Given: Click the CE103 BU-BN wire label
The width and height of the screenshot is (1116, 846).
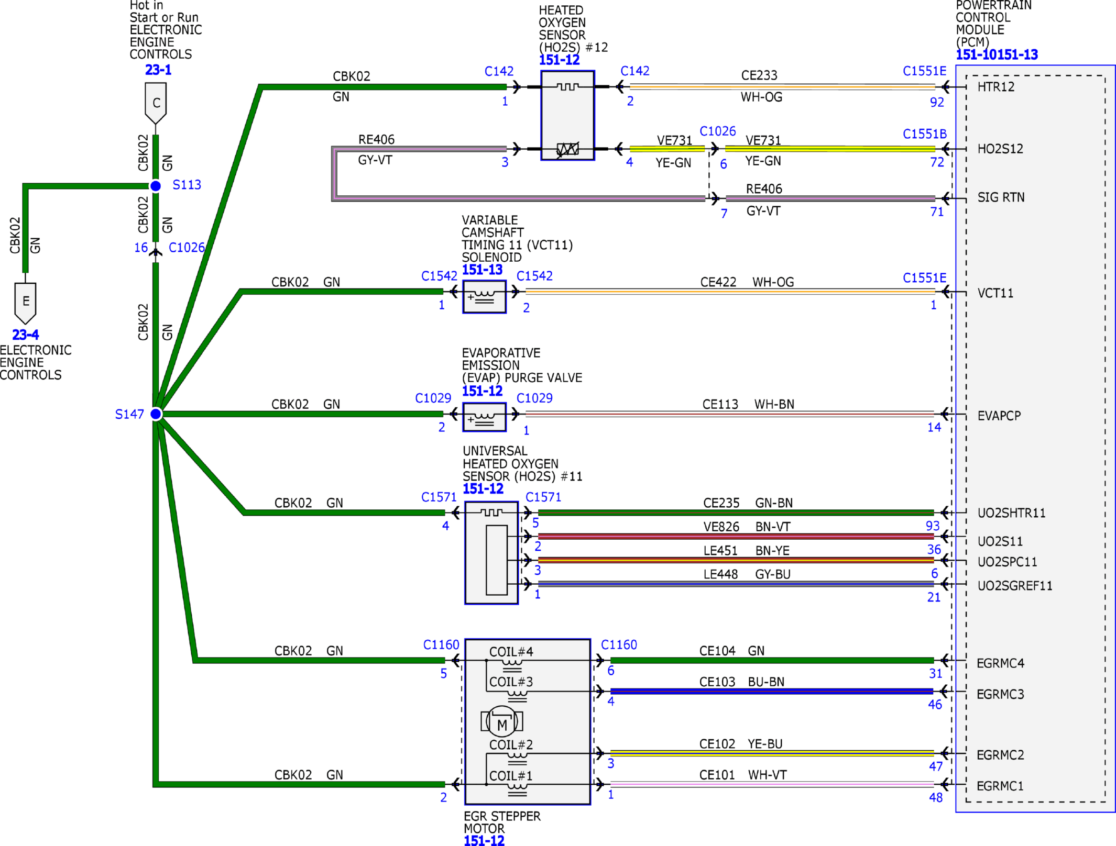Looking at the screenshot, I should click(x=742, y=682).
